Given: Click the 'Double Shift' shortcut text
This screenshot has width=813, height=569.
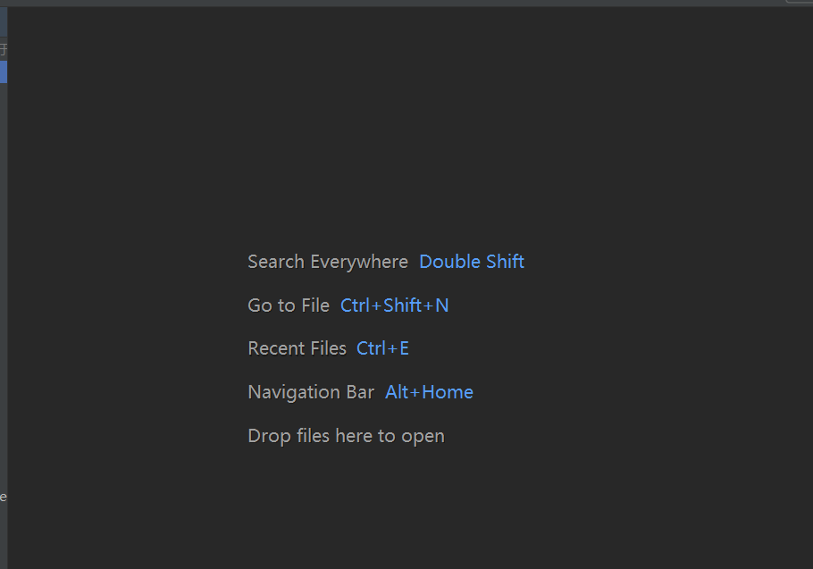Looking at the screenshot, I should tap(472, 262).
